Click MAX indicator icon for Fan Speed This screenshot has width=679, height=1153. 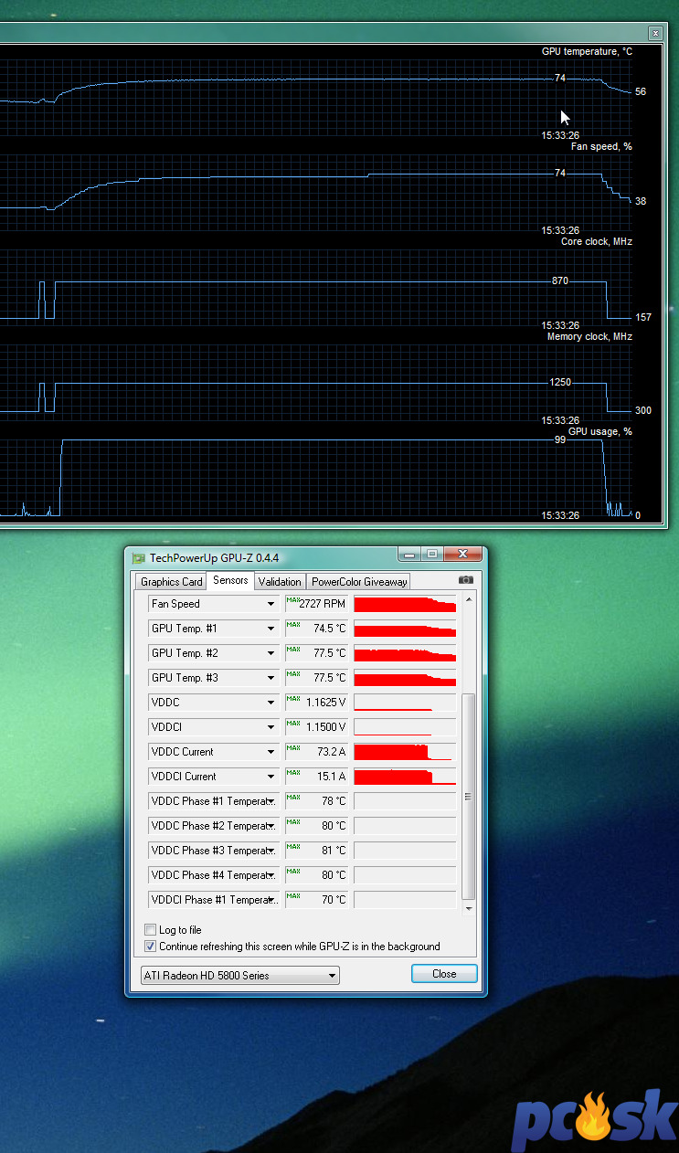pyautogui.click(x=292, y=600)
